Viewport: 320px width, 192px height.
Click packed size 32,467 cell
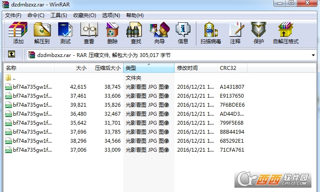(x=113, y=114)
